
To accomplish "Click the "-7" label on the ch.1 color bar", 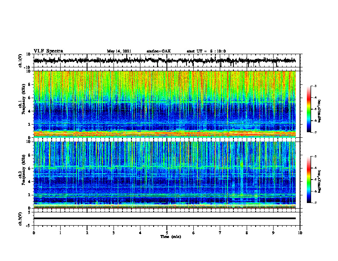I will tap(315, 132).
